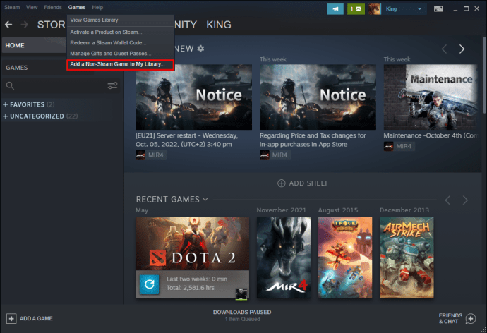
Task: Click the MIR4 icon under EU21 notice
Action: (140, 155)
